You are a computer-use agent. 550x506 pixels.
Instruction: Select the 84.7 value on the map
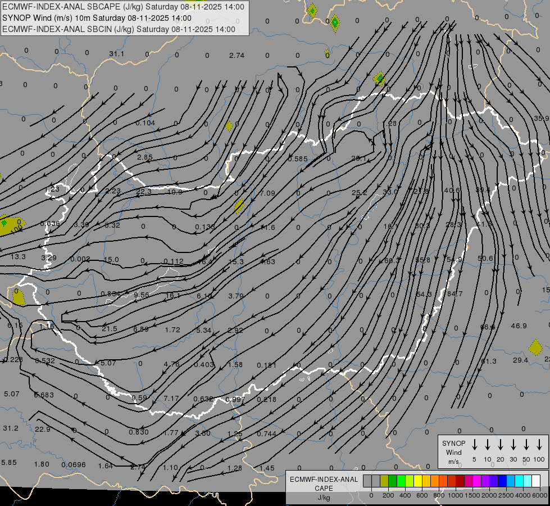[x=455, y=293]
